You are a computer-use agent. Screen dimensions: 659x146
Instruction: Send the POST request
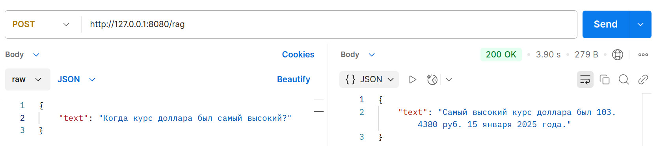click(606, 24)
